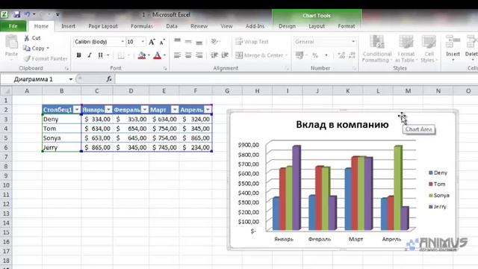Align text to middle of cell

click(x=188, y=42)
